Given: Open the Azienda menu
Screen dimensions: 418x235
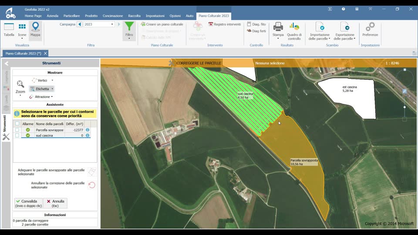Looking at the screenshot, I should click(x=53, y=16).
